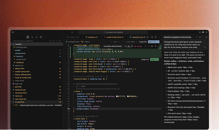
Task: Toggle Use Regular Expression in find widget
Action: pyautogui.click(x=132, y=46)
